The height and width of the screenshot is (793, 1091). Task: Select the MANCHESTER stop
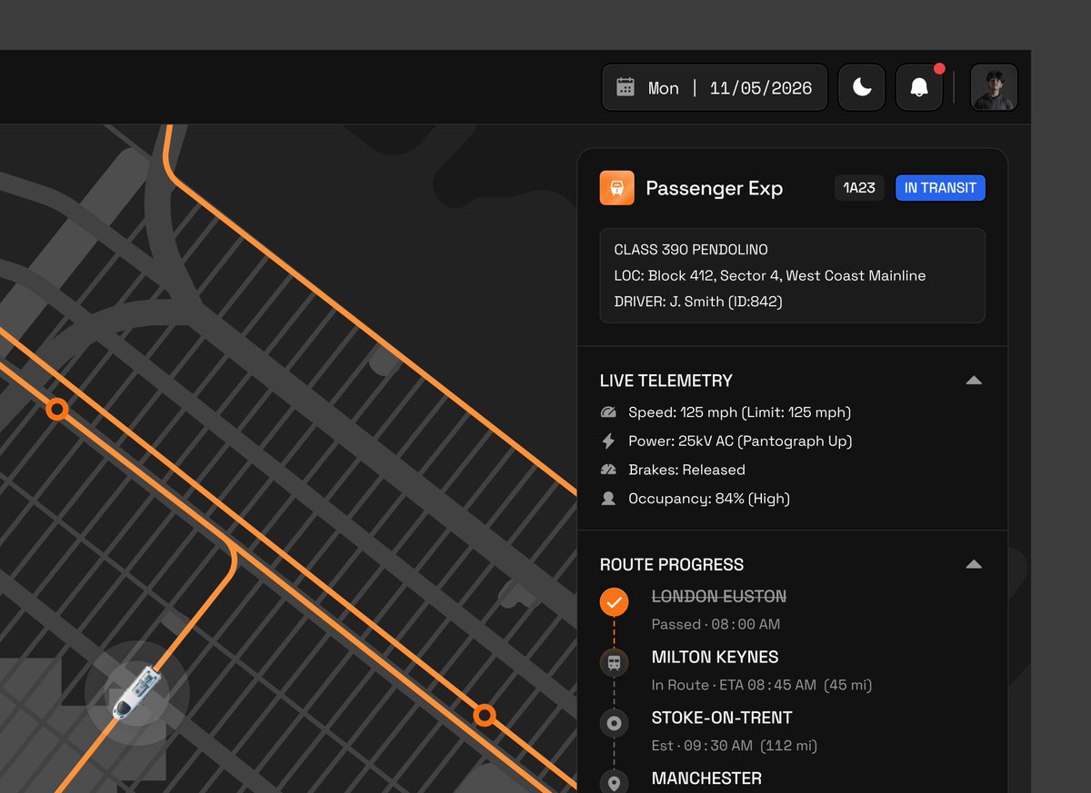point(706,778)
